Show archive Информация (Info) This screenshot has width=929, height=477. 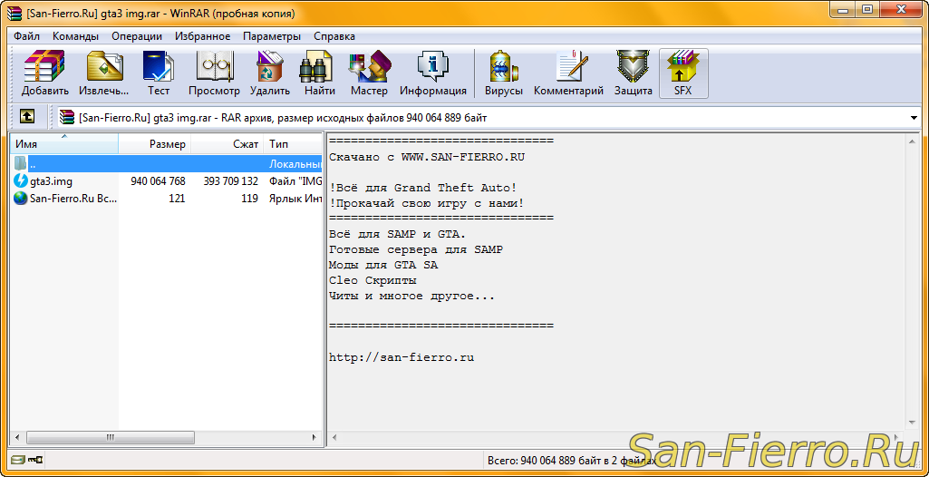[x=432, y=73]
